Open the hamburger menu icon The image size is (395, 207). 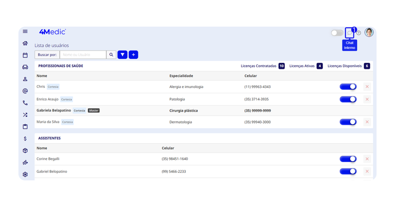point(25,32)
